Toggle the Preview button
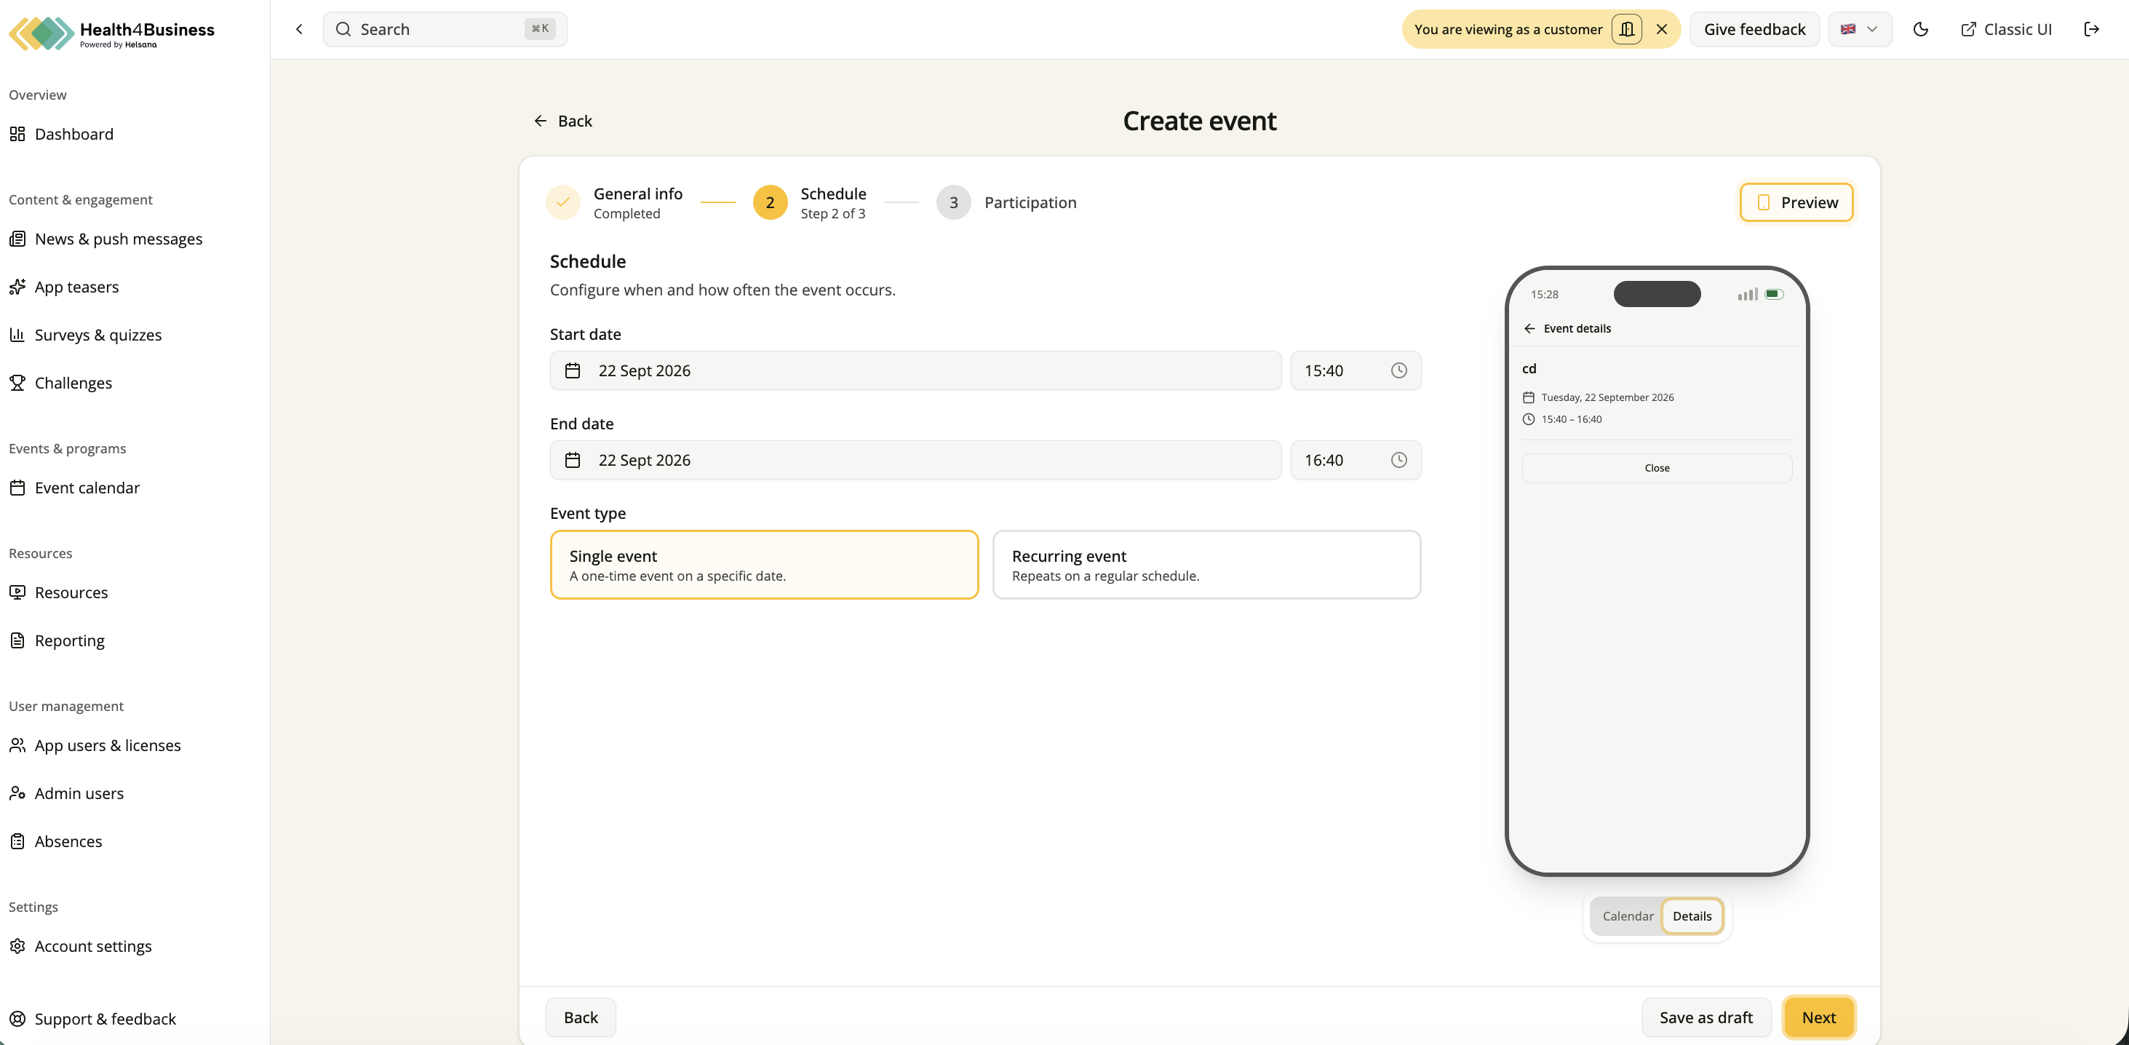The width and height of the screenshot is (2129, 1045). 1796,202
